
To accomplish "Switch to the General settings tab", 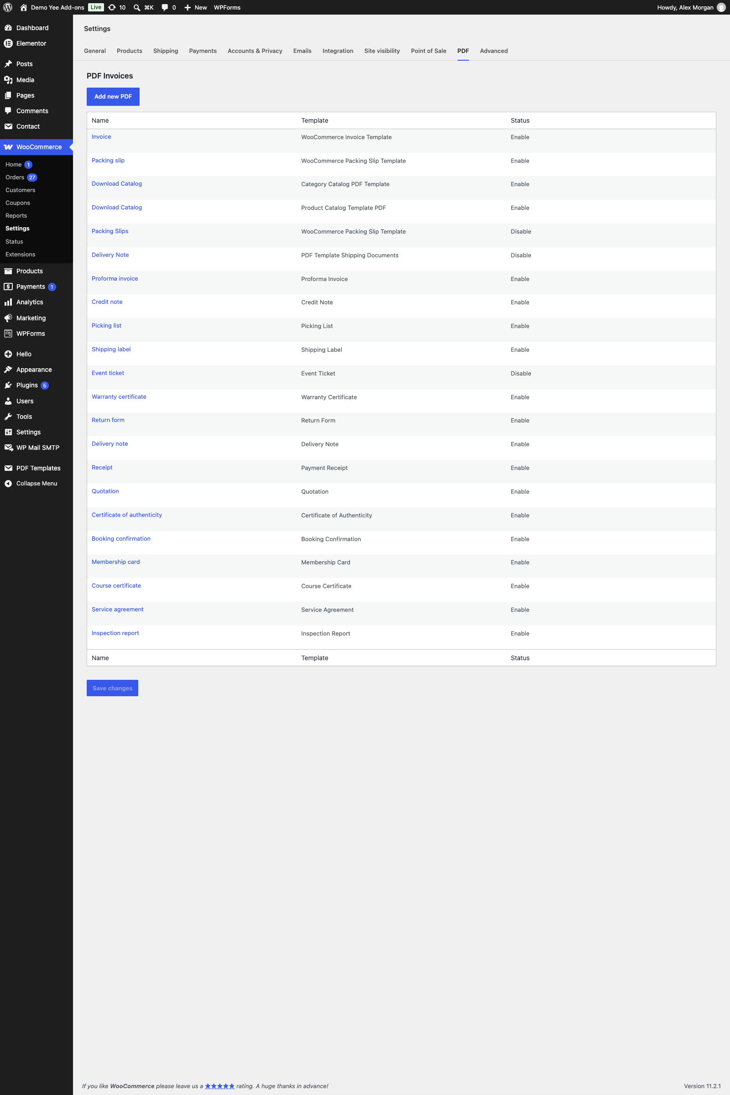I will [x=95, y=51].
